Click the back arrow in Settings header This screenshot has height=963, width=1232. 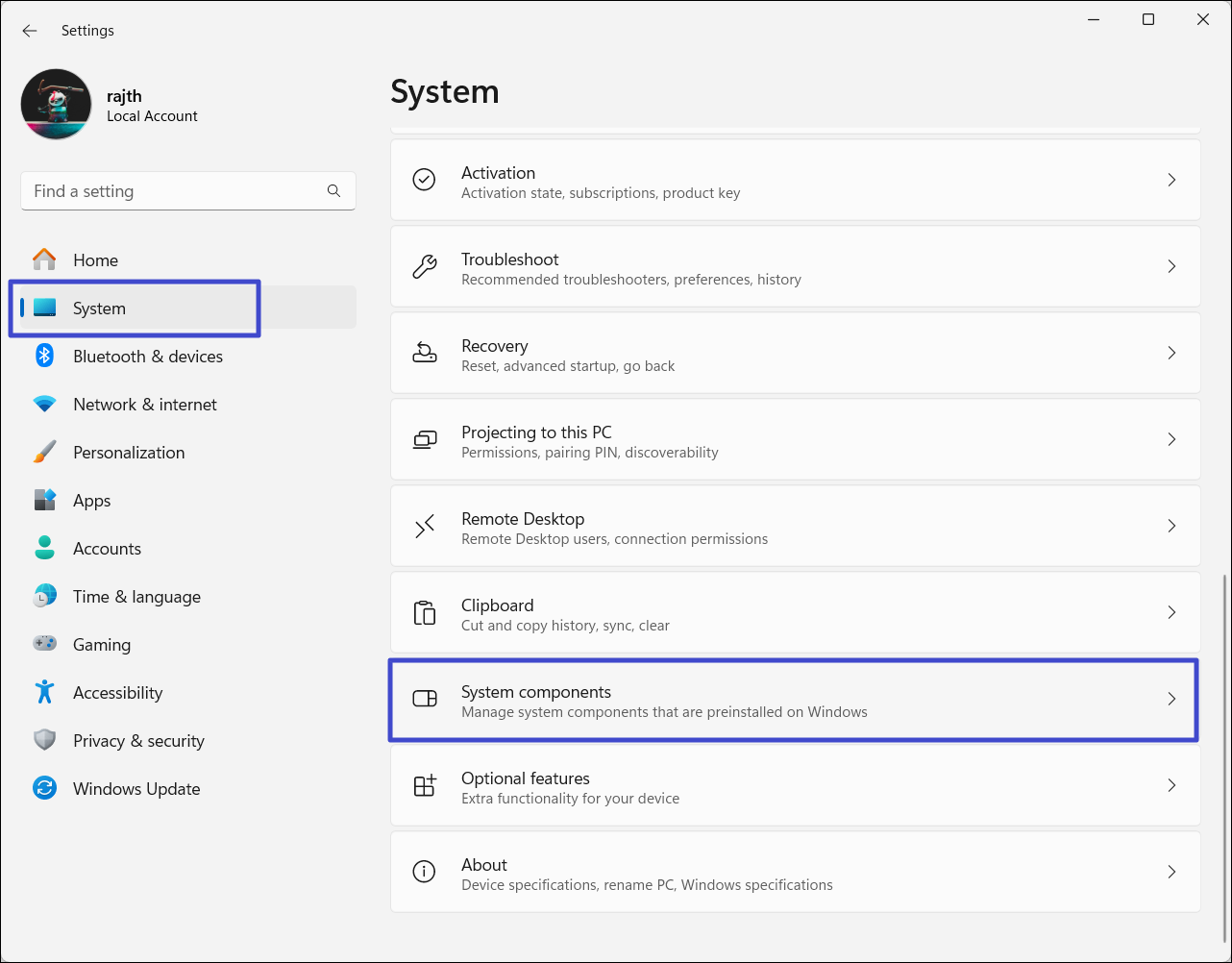tap(30, 31)
